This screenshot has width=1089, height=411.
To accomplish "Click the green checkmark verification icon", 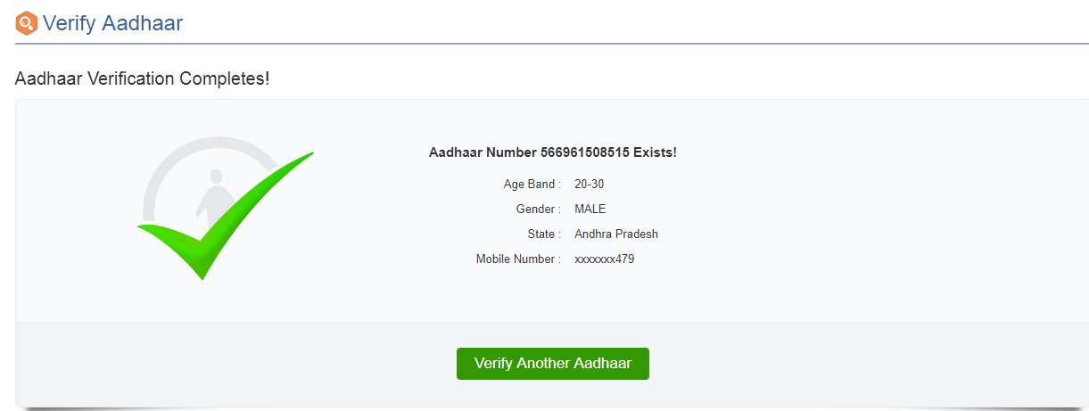I will [x=226, y=217].
